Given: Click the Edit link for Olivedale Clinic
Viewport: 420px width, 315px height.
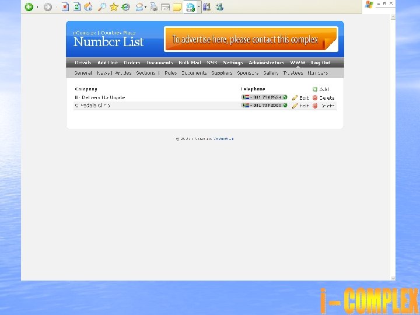Looking at the screenshot, I should click(304, 106).
